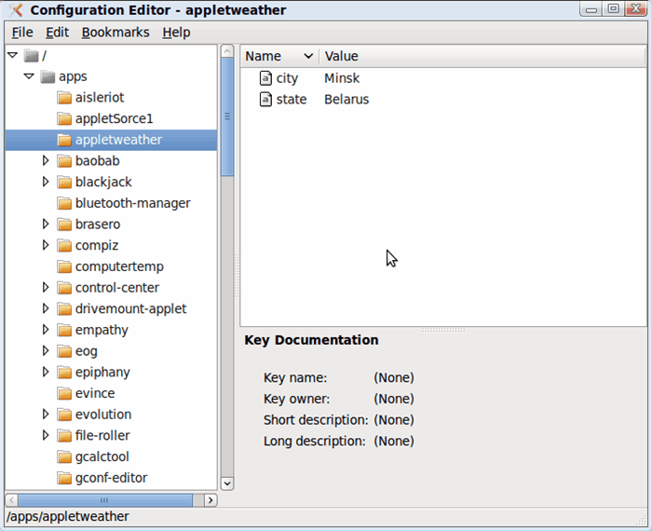Screen dimensions: 652x531
Task: Select the gcalctool tree row label
Action: point(102,457)
